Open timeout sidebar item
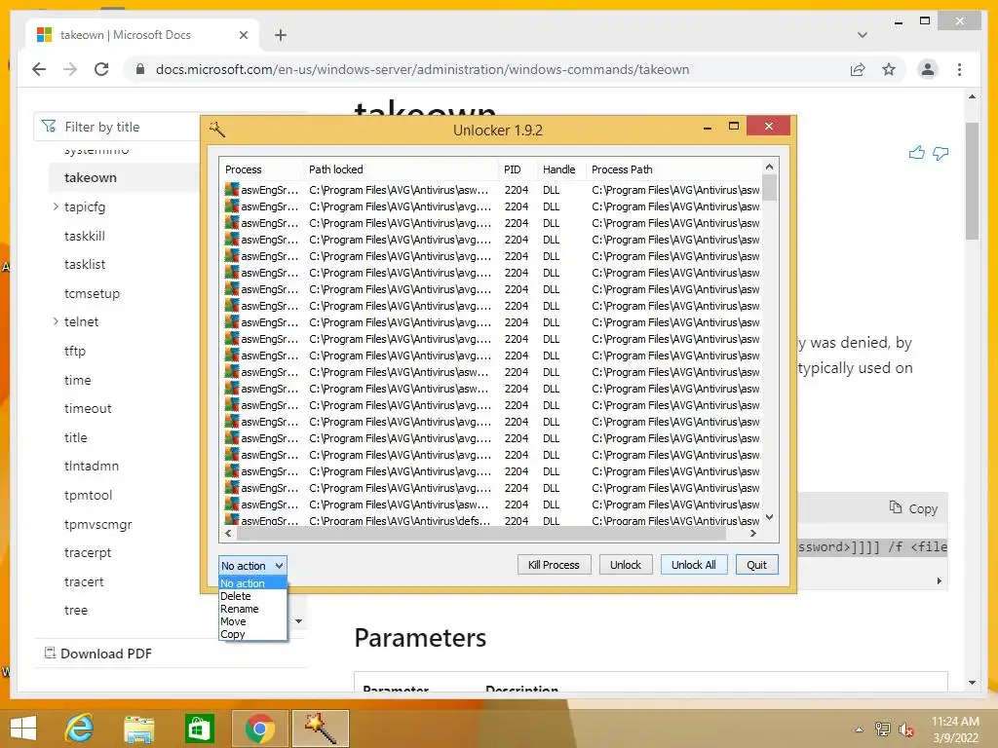The height and width of the screenshot is (748, 998). tap(88, 408)
